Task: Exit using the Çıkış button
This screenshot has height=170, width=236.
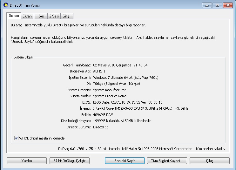Action: coord(210,161)
